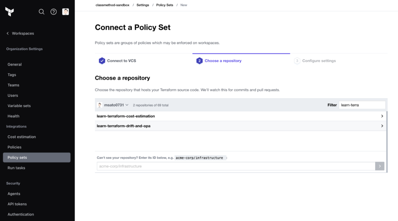Click the Filter text field
398x221 pixels.
(362, 105)
